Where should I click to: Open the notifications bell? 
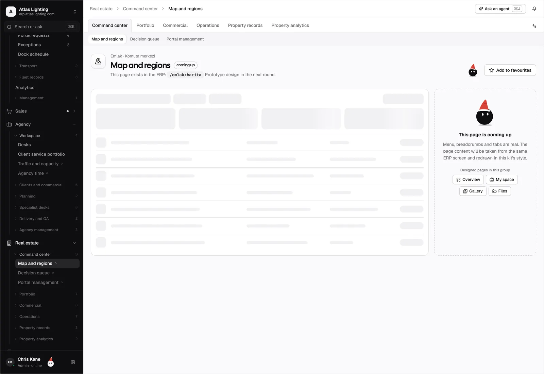[x=534, y=9]
